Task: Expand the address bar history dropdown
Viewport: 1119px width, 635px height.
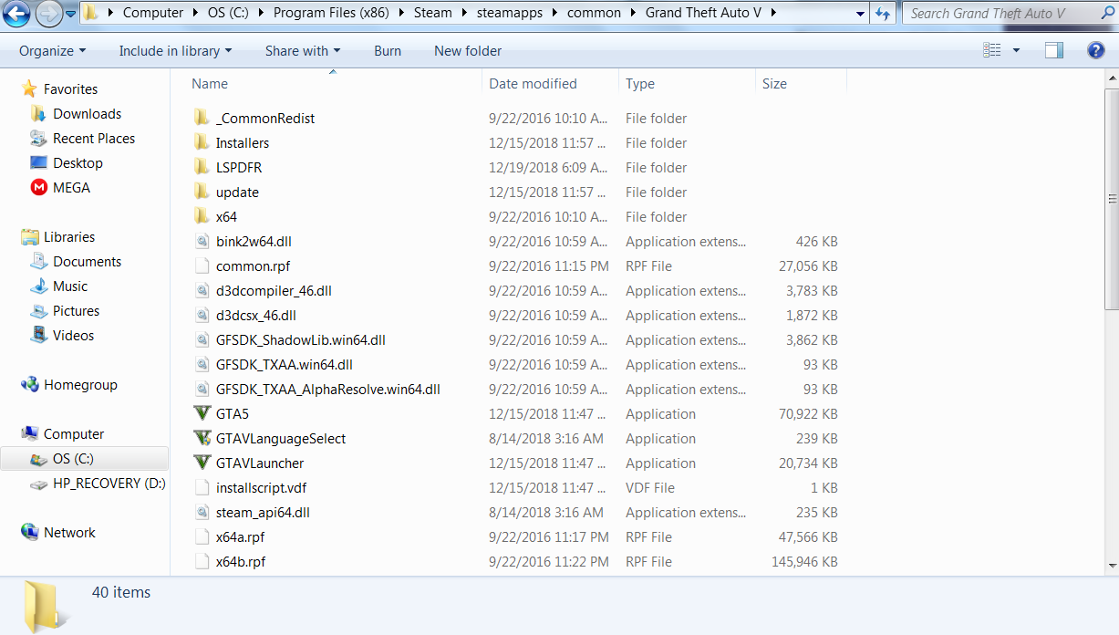Action: coord(859,13)
